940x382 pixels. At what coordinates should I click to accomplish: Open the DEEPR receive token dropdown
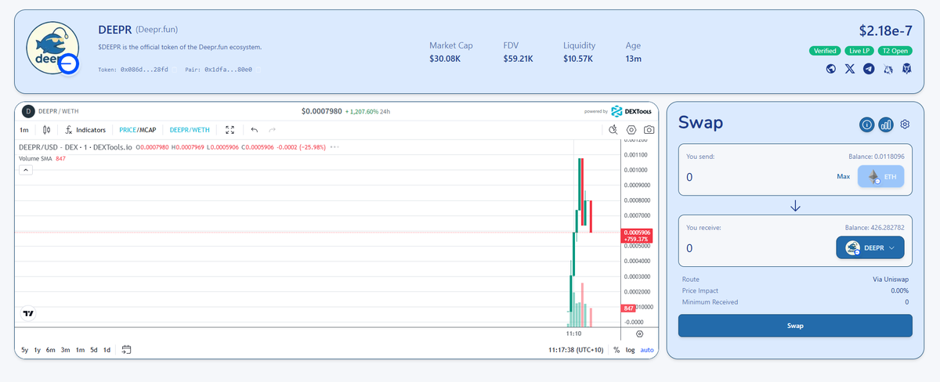coord(870,248)
